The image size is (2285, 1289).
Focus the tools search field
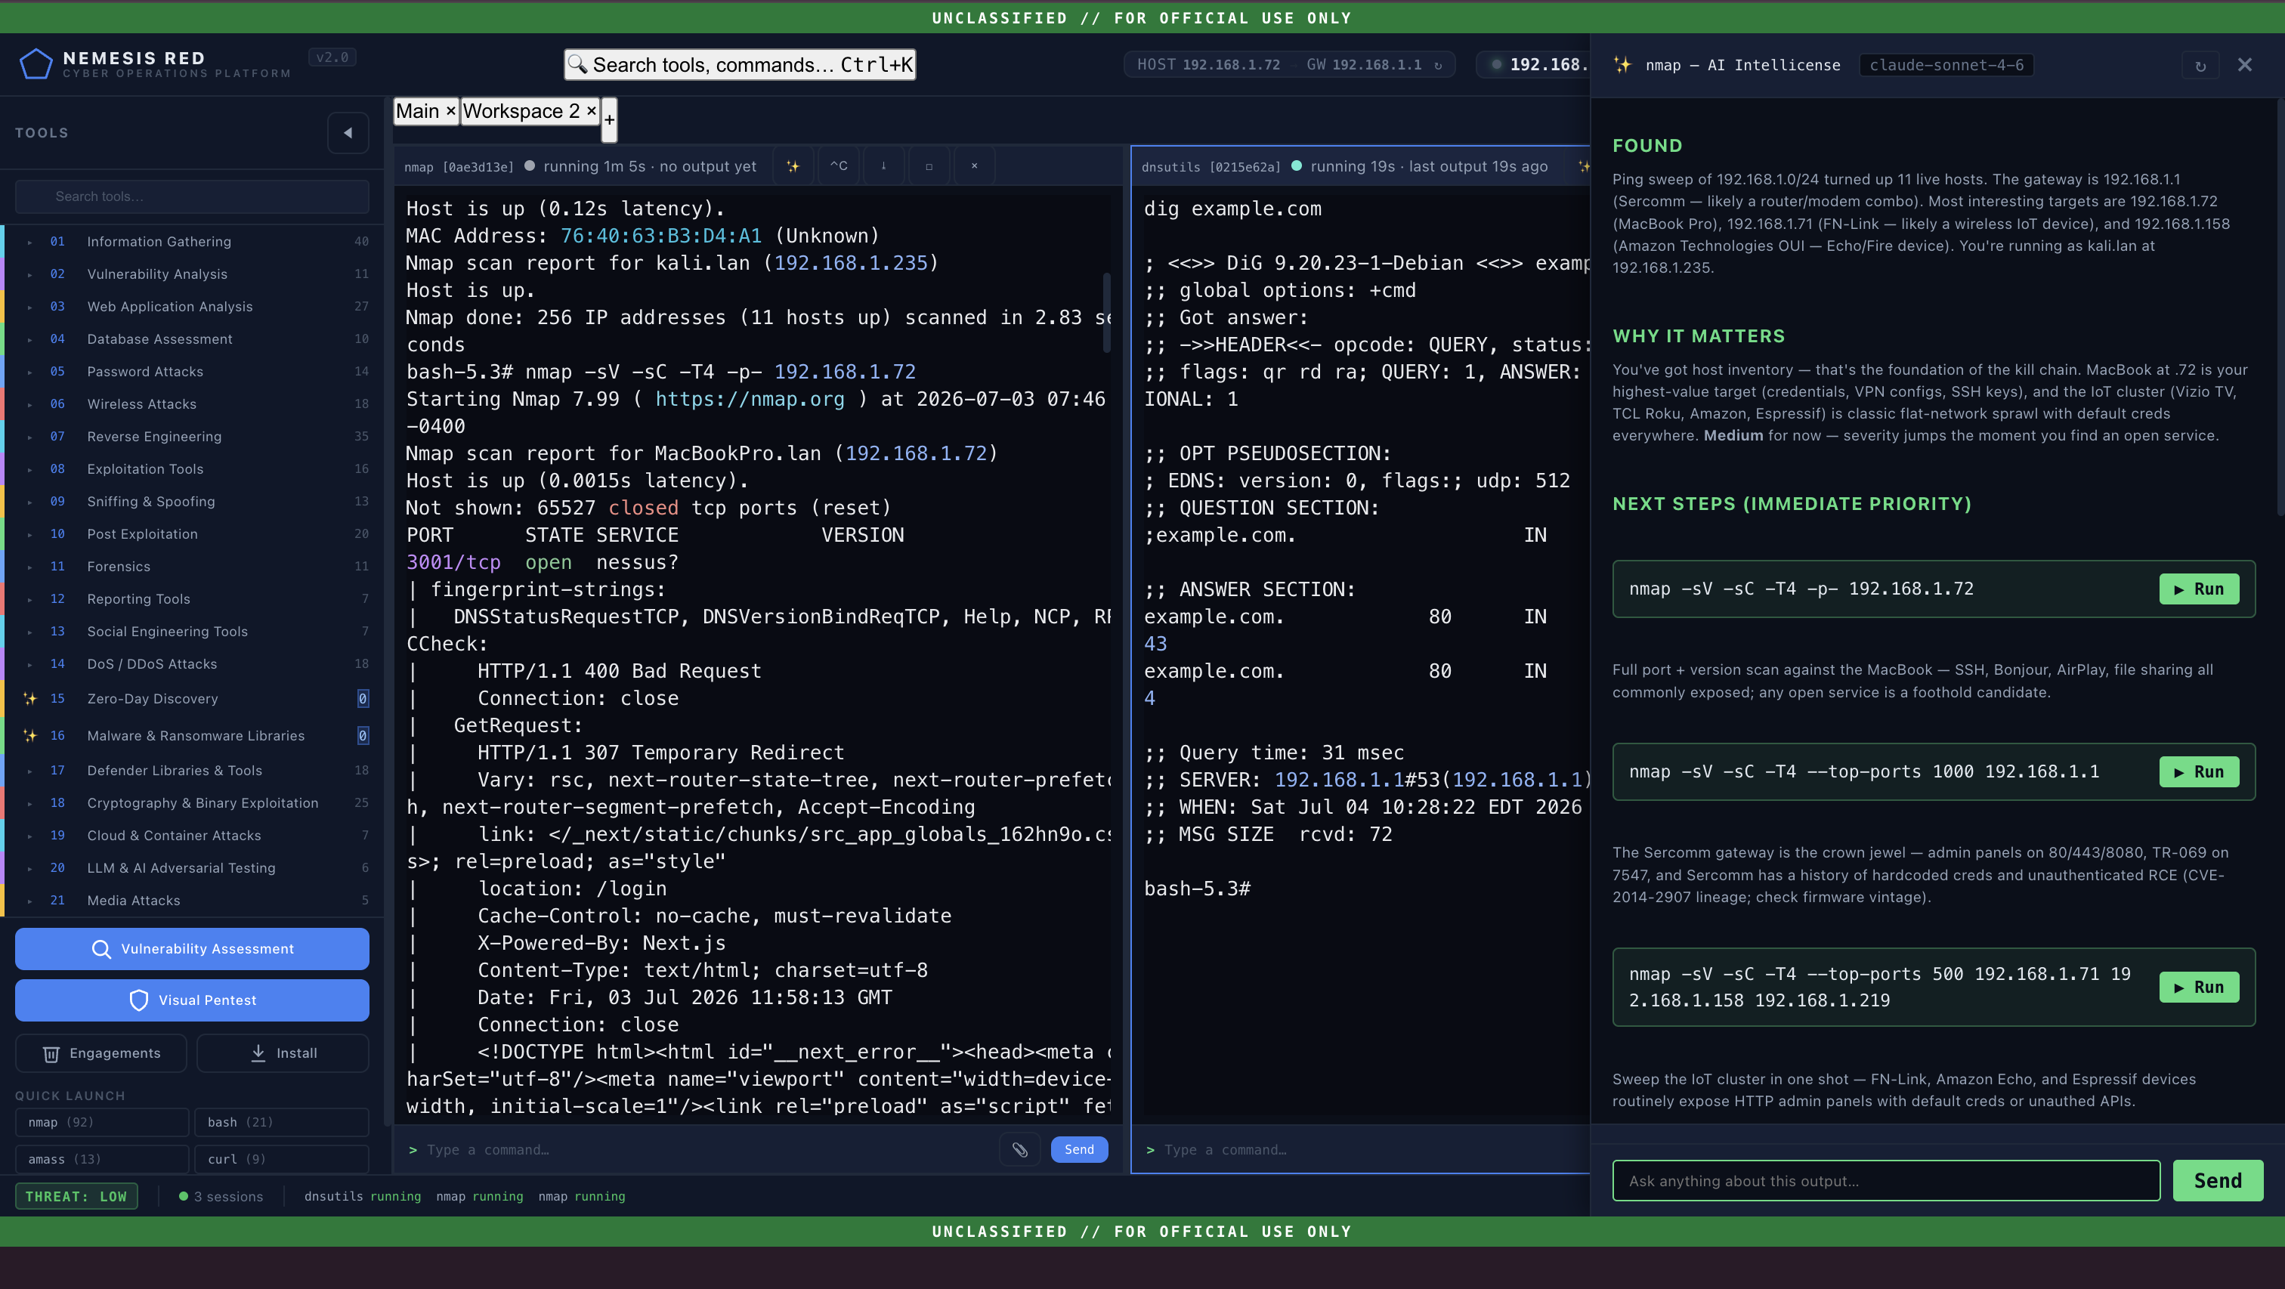point(193,197)
